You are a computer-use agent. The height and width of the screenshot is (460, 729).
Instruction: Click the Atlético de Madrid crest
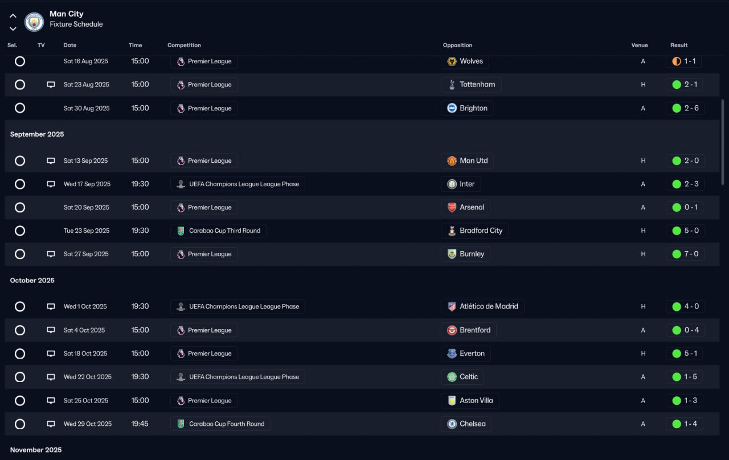pyautogui.click(x=452, y=306)
